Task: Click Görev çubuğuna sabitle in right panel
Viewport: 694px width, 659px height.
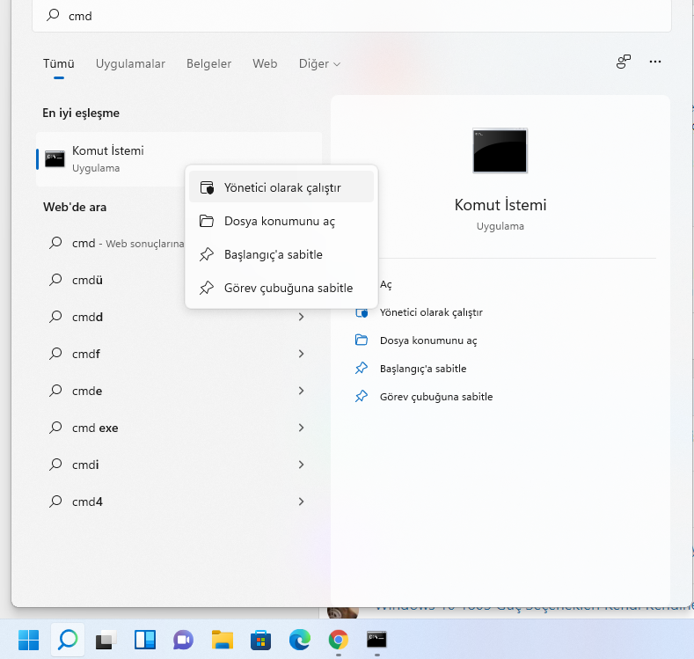Action: click(x=436, y=397)
